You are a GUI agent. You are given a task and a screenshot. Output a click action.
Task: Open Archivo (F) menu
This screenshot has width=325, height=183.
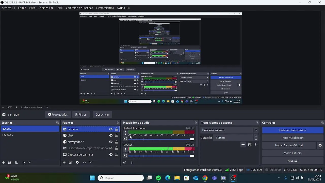click(x=8, y=8)
